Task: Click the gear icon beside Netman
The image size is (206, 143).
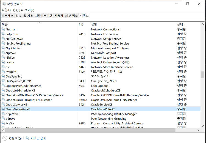Action: click(x=3, y=29)
